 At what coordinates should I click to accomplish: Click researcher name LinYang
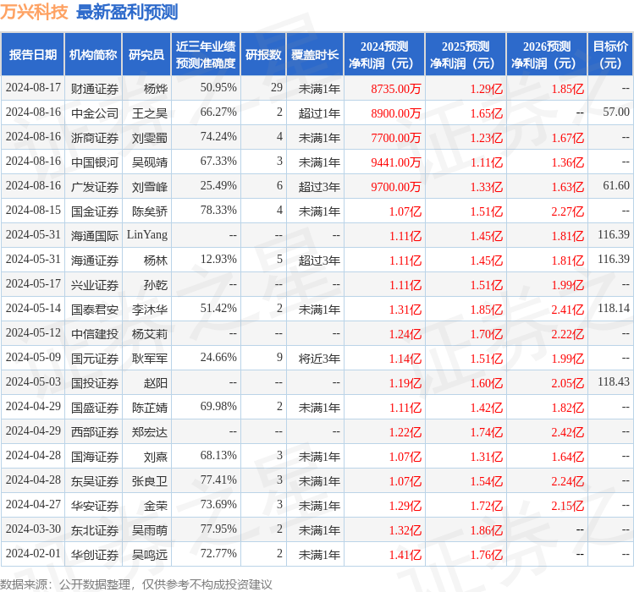[x=147, y=235]
